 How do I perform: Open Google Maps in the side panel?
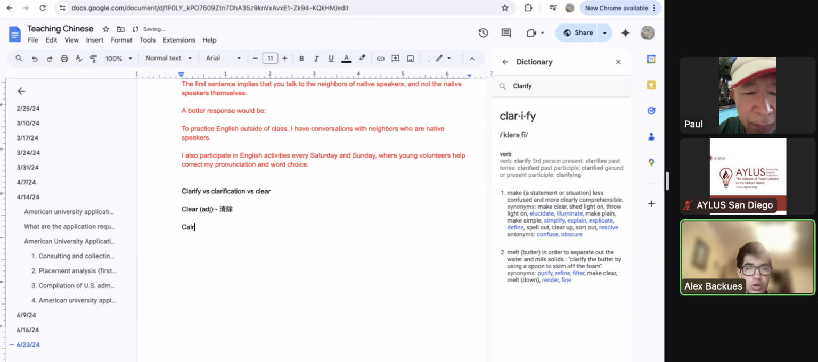tap(651, 162)
